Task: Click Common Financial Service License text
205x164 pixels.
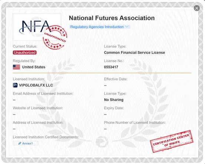Action: 134,52
